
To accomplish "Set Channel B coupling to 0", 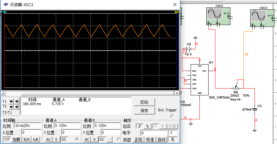I will coord(94,139).
